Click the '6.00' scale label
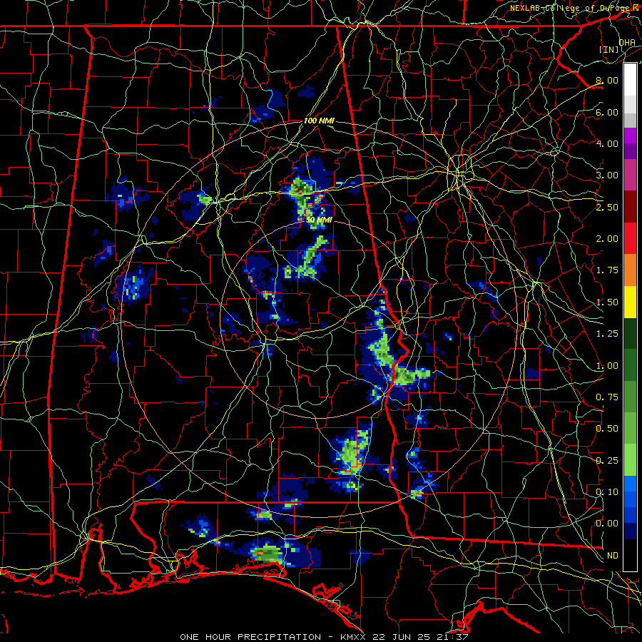The width and height of the screenshot is (642, 642). [x=607, y=112]
